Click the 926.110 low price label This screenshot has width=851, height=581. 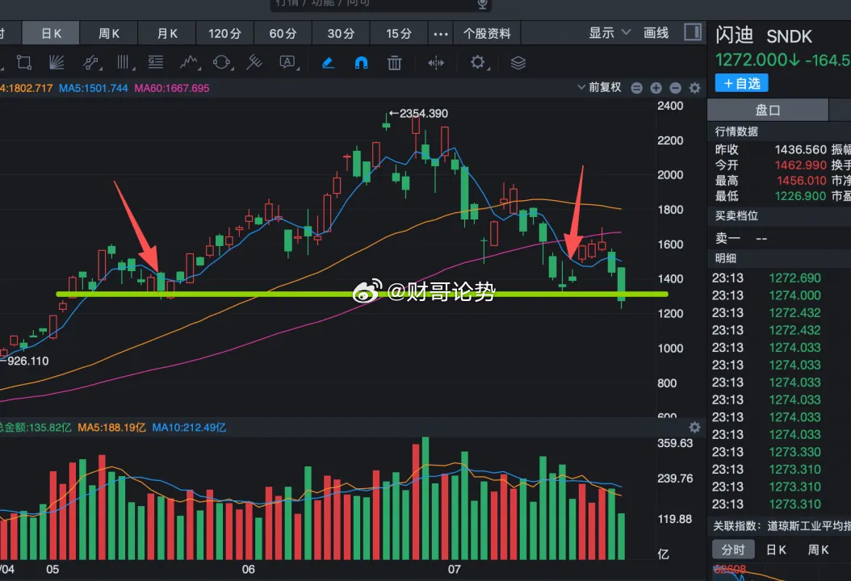(27, 361)
